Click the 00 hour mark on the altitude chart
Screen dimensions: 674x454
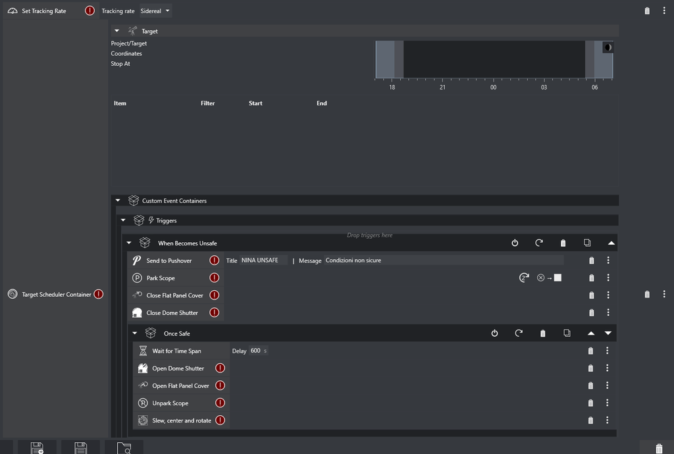[x=493, y=88]
